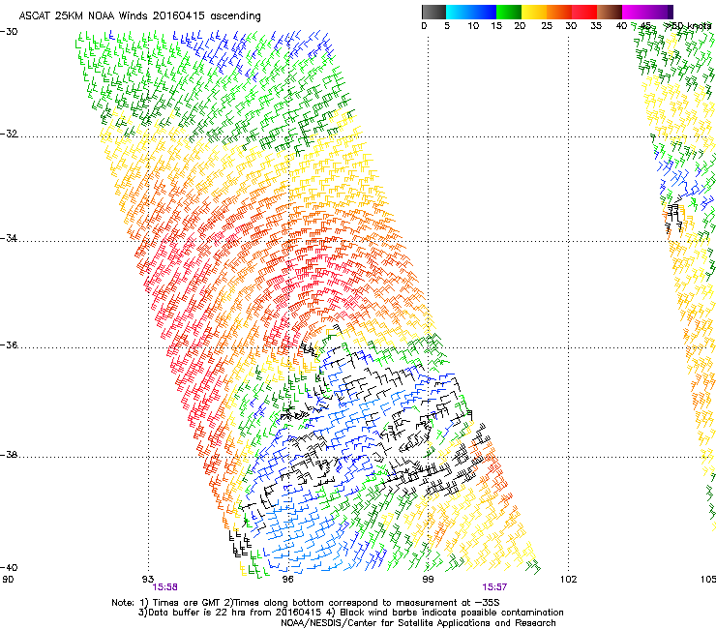Click the dark purple 45-50 knots swatch

pyautogui.click(x=661, y=12)
